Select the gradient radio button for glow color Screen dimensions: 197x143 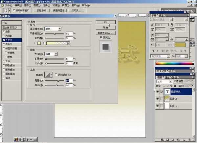pyautogui.click(x=44, y=43)
